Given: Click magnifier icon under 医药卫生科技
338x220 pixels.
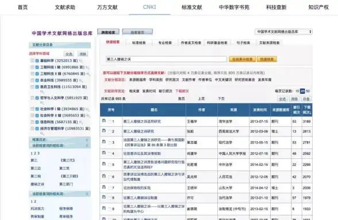Looking at the screenshot, I should tap(42, 92).
